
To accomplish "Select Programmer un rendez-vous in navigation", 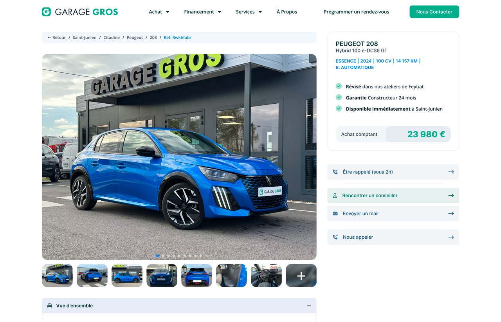I will pyautogui.click(x=356, y=12).
